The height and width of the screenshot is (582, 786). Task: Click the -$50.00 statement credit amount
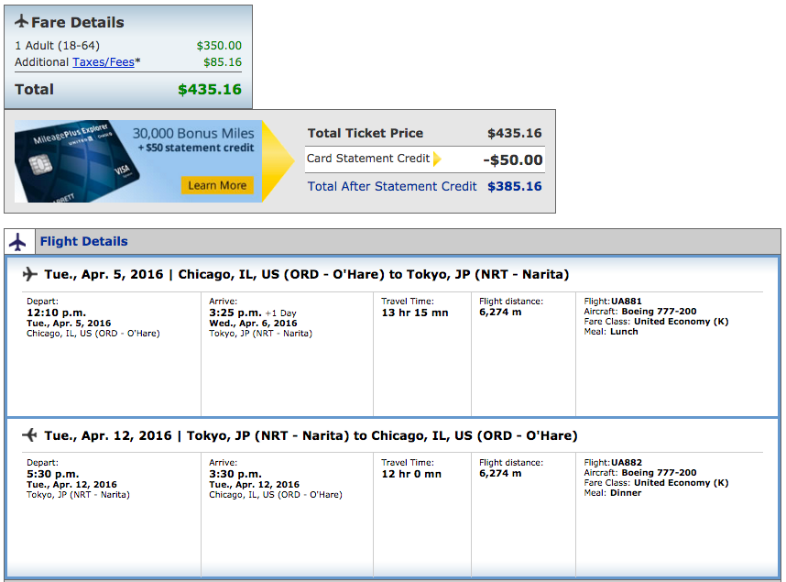click(x=513, y=159)
